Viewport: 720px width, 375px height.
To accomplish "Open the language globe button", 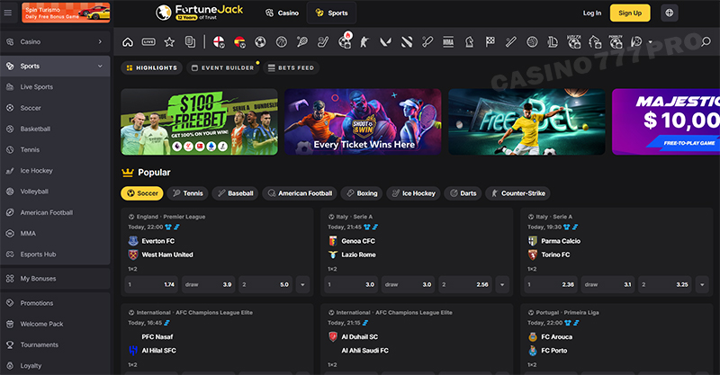I will 670,13.
